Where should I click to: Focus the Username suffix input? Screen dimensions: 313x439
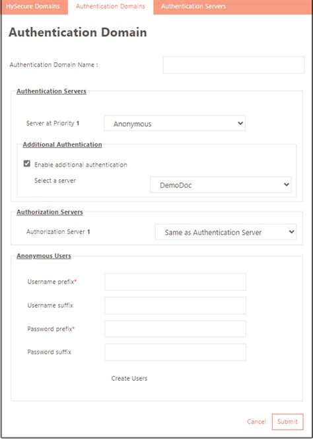[x=175, y=305]
